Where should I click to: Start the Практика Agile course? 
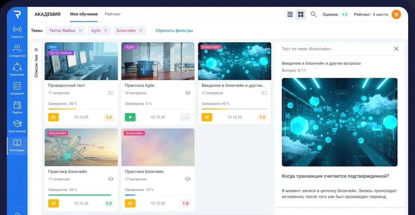[x=130, y=117]
